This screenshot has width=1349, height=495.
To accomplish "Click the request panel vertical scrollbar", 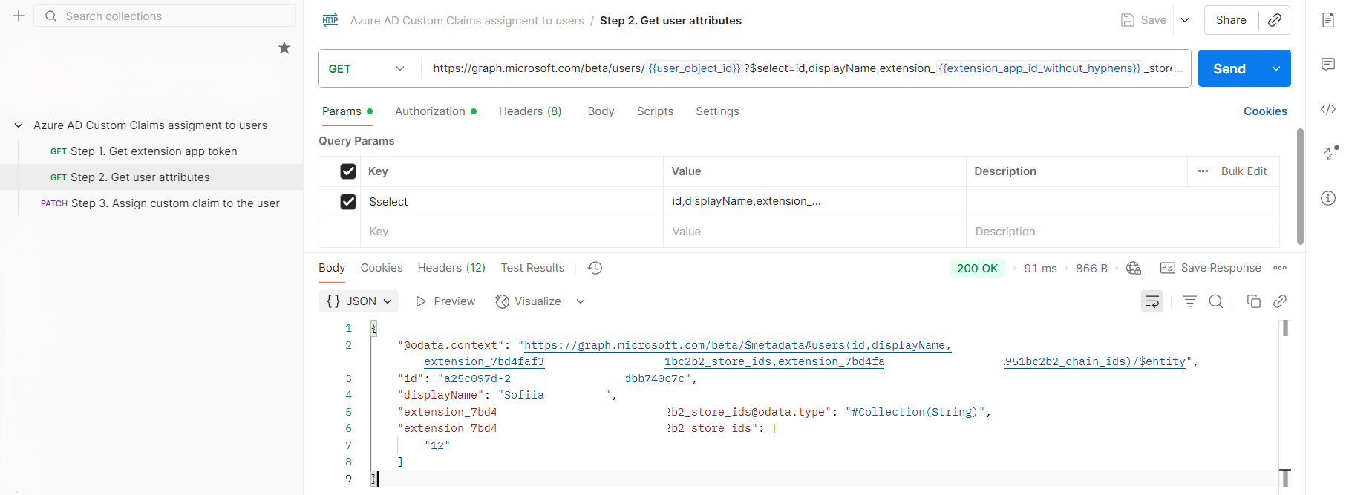I will [1300, 186].
